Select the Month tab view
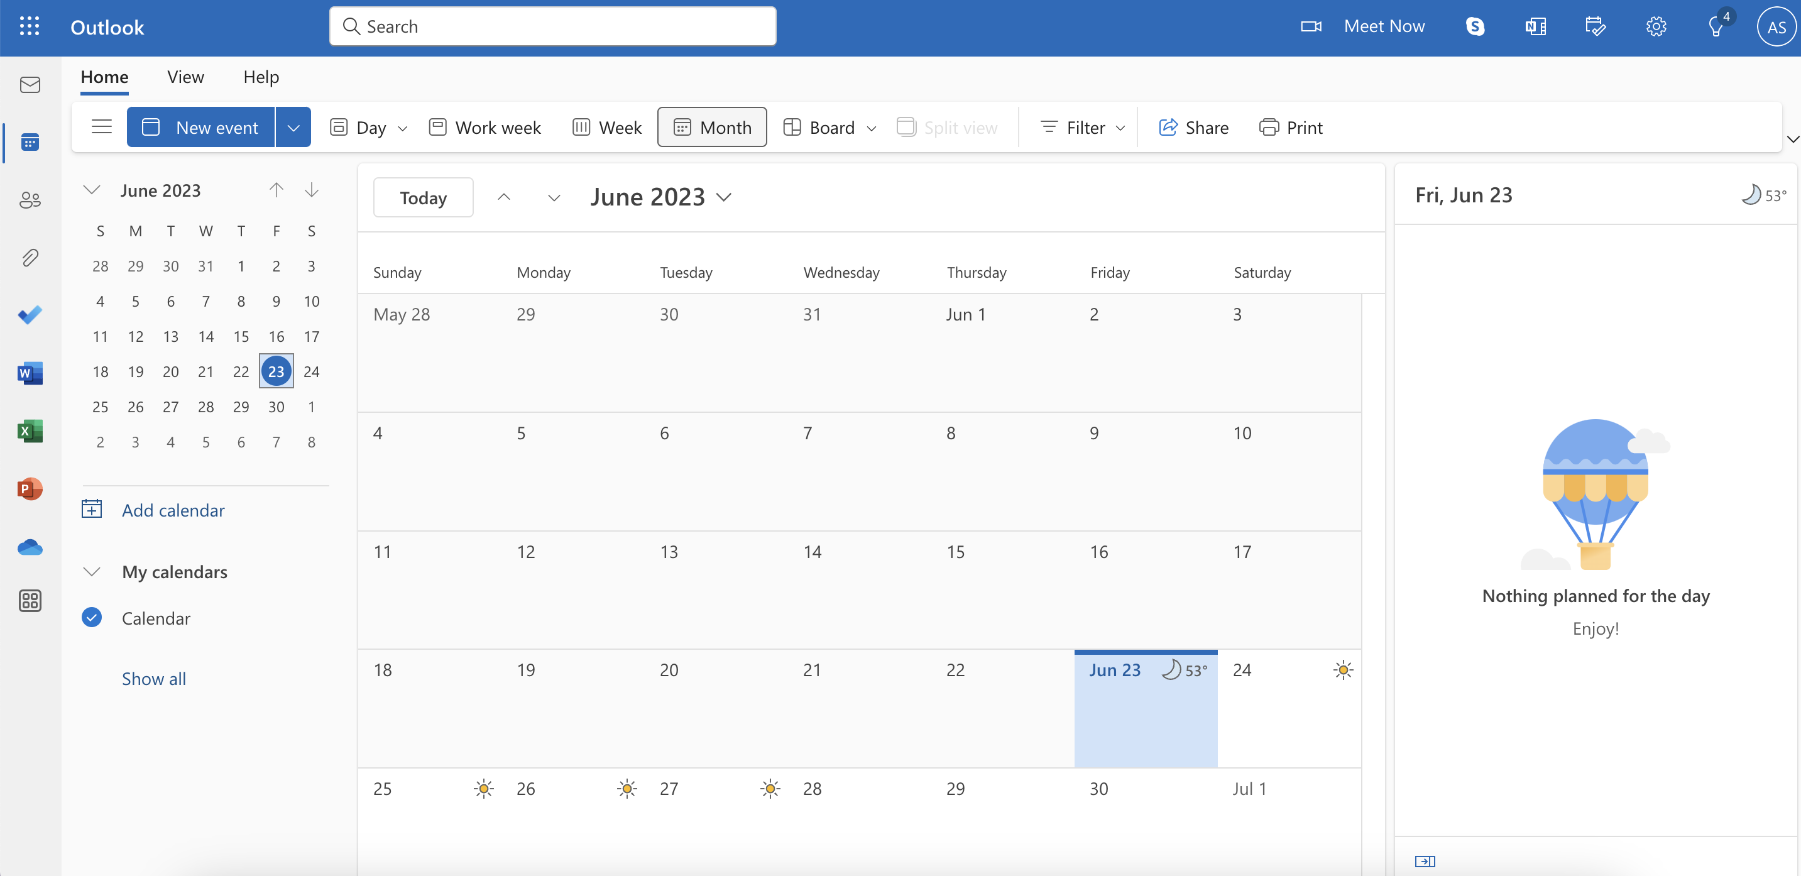 [x=711, y=126]
